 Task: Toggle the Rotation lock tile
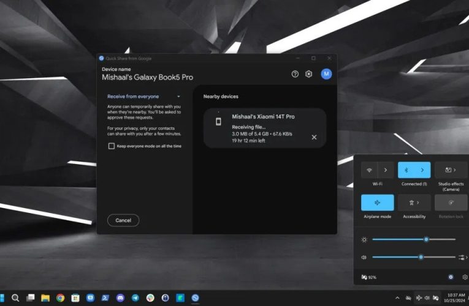451,203
